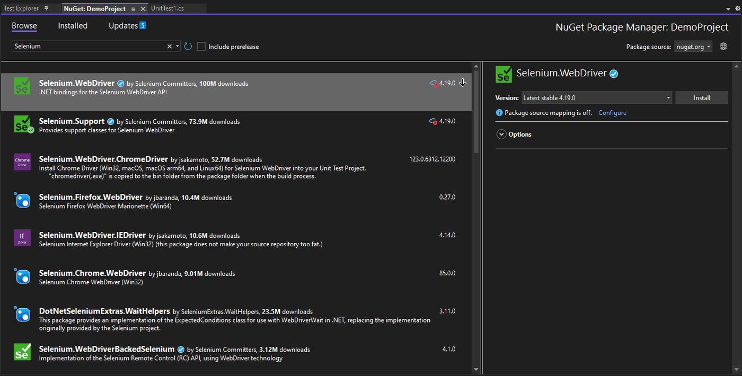Open the Version Latest stable 4.19.0 dropdown
Viewport: 742px width, 376px height.
click(x=597, y=98)
